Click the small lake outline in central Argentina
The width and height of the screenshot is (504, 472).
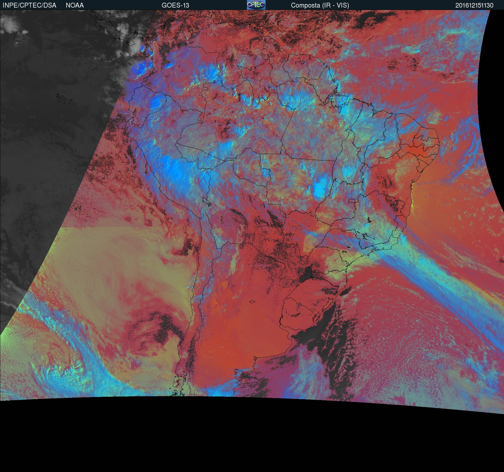[x=252, y=302]
